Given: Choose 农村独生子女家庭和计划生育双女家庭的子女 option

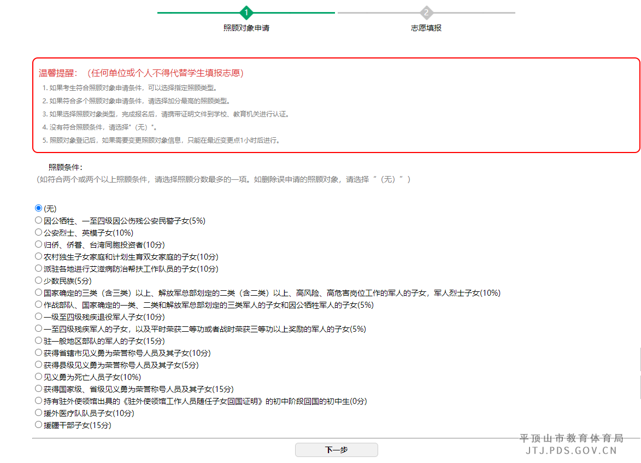Looking at the screenshot, I should [x=38, y=256].
